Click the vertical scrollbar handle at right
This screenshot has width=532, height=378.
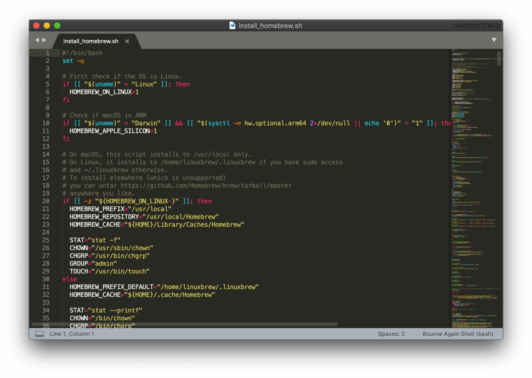click(499, 59)
